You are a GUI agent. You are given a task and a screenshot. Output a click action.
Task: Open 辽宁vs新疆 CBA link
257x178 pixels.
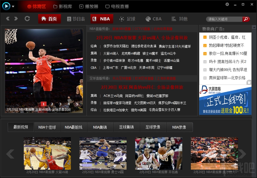point(165,68)
